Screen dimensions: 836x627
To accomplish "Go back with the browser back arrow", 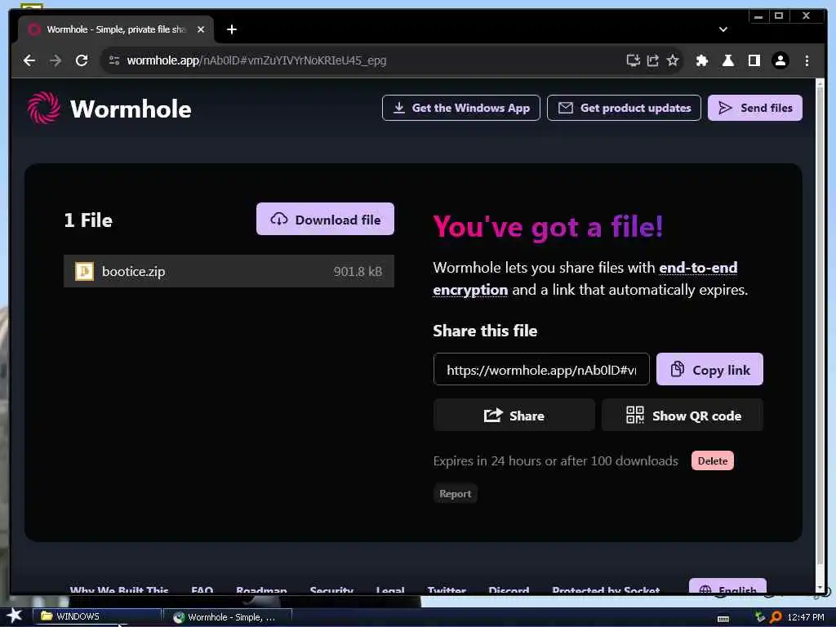I will [29, 60].
